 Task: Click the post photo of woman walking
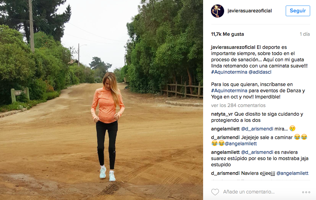pos(101,100)
